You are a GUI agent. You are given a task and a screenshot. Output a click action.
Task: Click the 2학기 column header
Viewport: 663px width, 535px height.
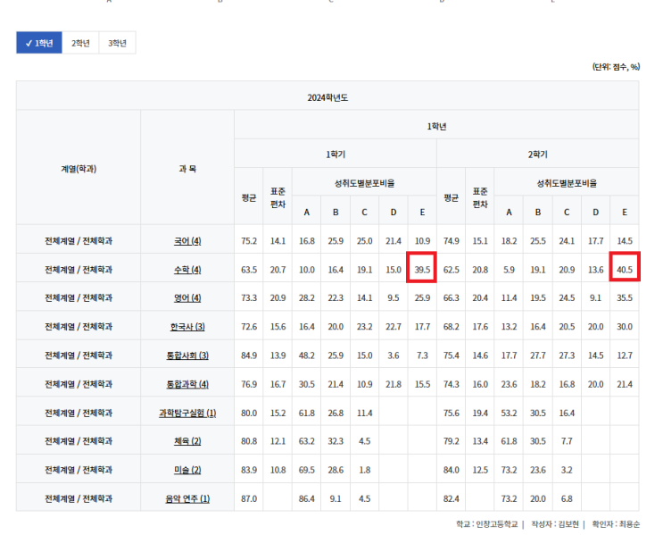click(537, 154)
